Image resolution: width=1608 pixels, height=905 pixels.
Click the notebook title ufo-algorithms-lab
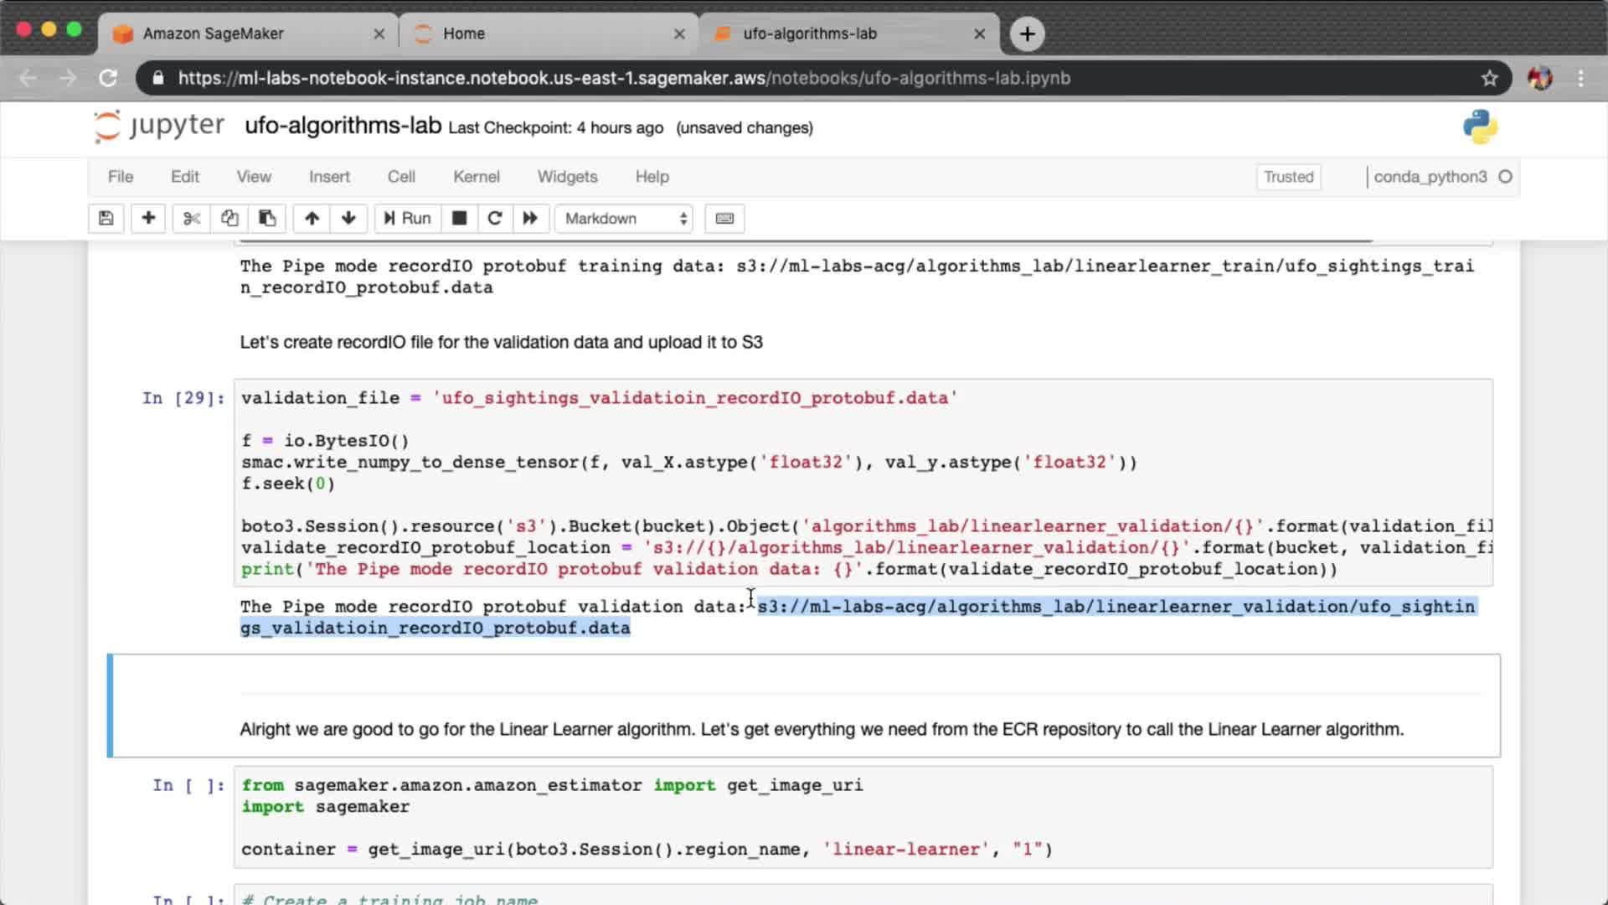tap(343, 126)
